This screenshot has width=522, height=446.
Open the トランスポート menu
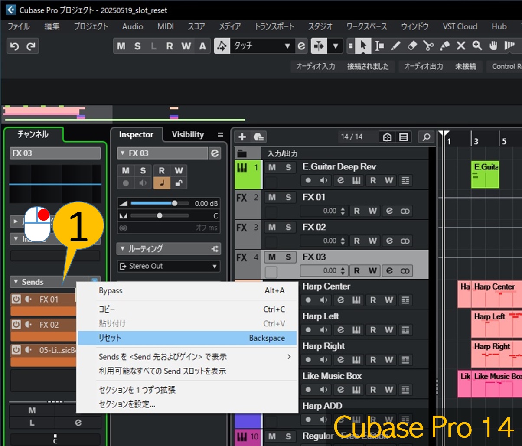coord(274,26)
